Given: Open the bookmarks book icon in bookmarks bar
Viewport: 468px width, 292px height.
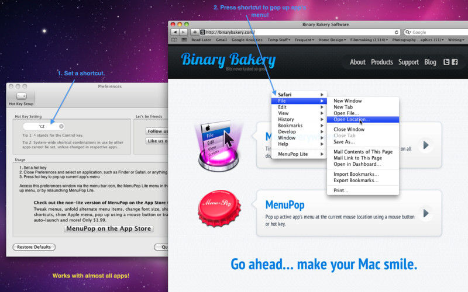Looking at the screenshot, I should pos(174,40).
